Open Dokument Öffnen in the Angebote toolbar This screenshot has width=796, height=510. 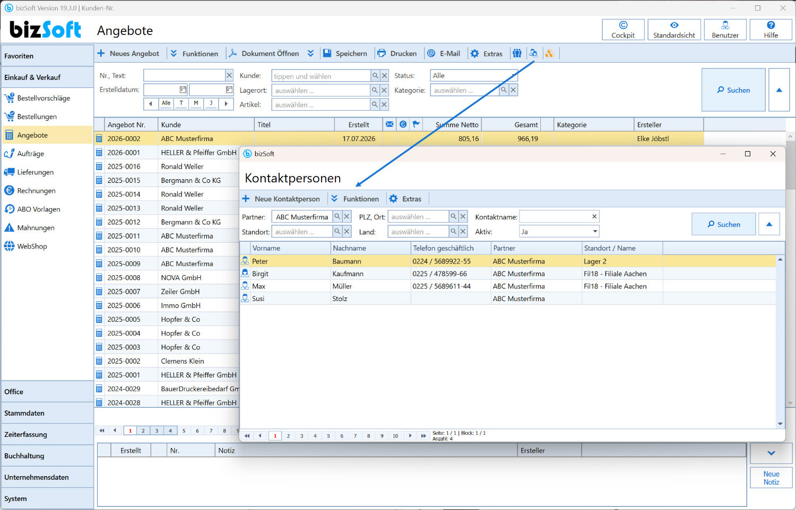(x=264, y=54)
